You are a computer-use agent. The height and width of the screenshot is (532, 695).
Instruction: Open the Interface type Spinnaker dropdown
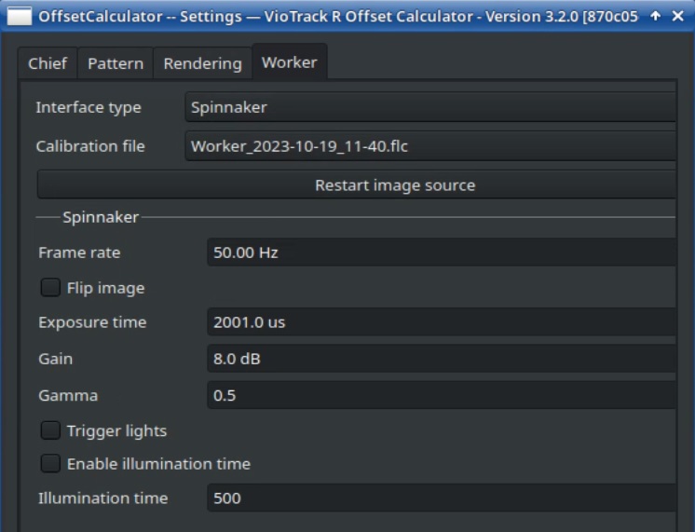click(430, 107)
